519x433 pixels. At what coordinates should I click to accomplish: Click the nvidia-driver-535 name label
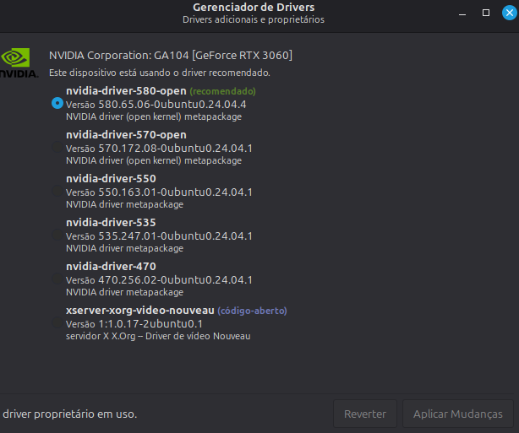111,223
